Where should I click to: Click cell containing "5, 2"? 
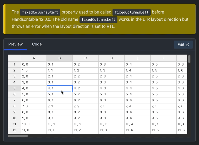pos(85,94)
